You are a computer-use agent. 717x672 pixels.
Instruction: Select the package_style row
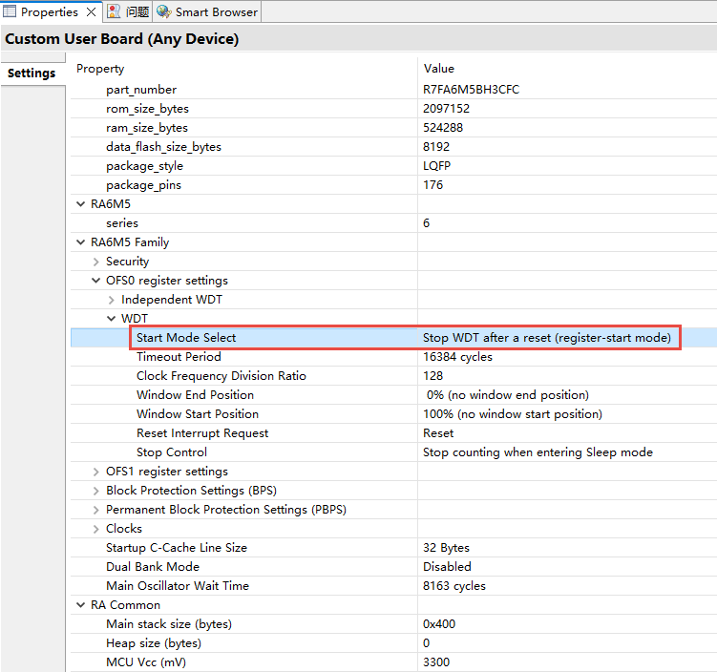[144, 166]
